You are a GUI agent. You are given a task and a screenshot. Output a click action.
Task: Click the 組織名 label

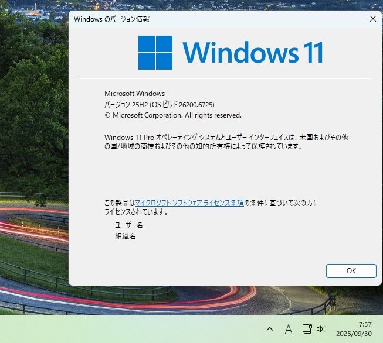(x=126, y=236)
